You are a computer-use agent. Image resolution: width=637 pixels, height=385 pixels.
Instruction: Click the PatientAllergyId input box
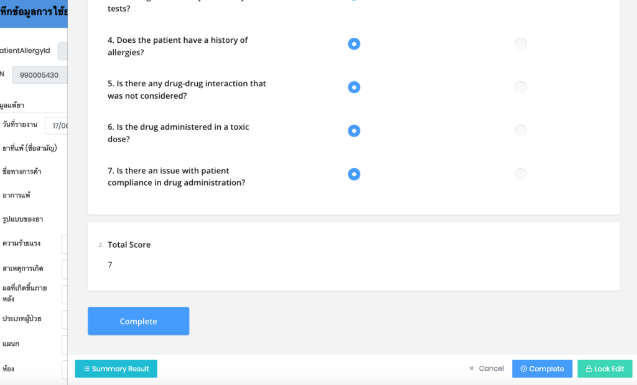(63, 51)
